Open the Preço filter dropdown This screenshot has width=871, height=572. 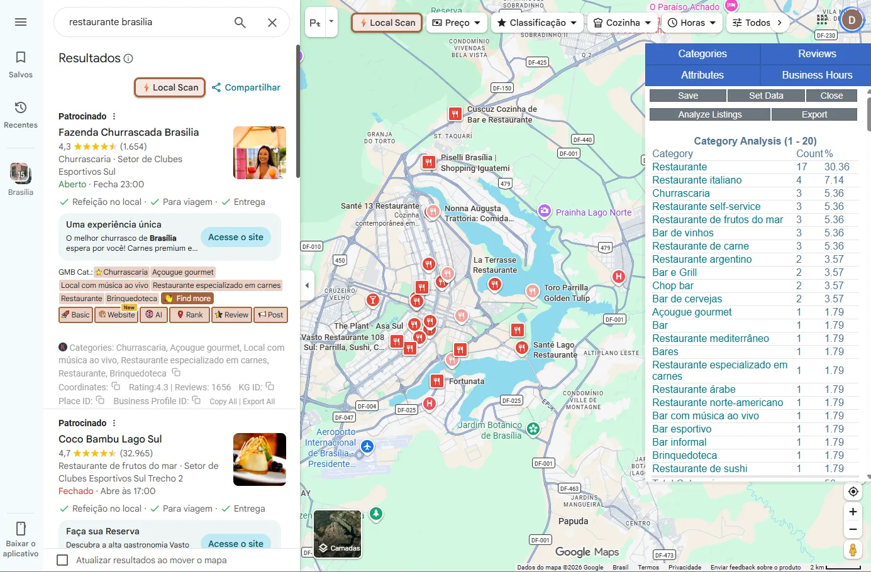click(x=456, y=23)
